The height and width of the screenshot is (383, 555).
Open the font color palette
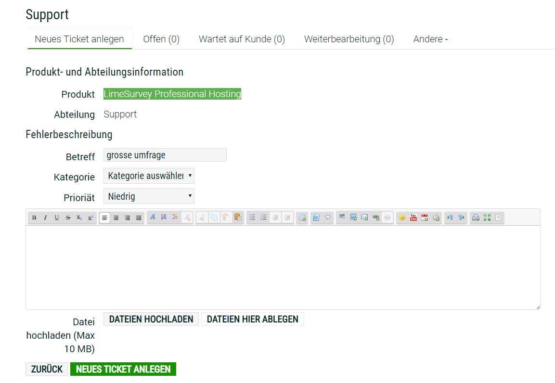(x=175, y=217)
